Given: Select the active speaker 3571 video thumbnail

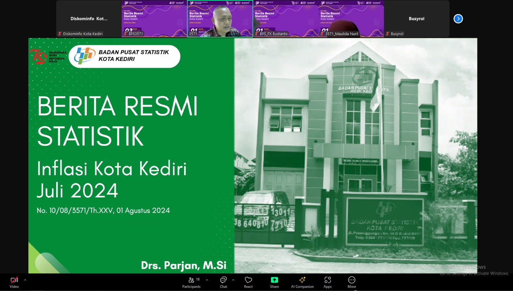Looking at the screenshot, I should [x=220, y=19].
